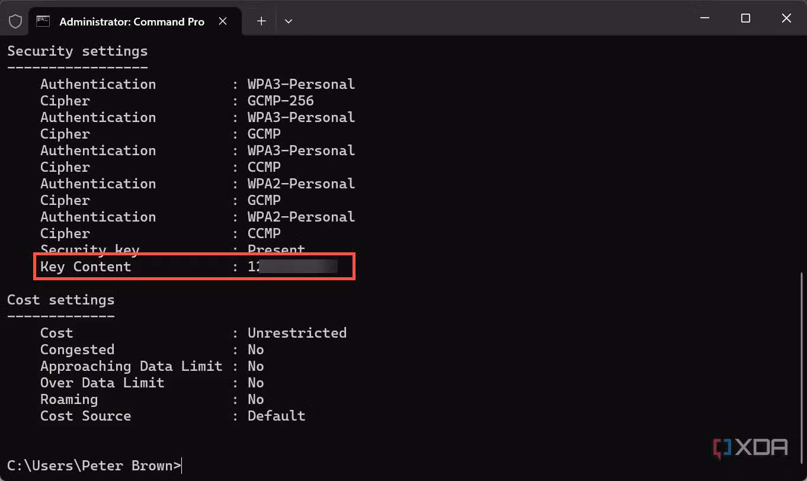Click the Security settings heading
Screen dimensions: 807x481
[x=77, y=51]
